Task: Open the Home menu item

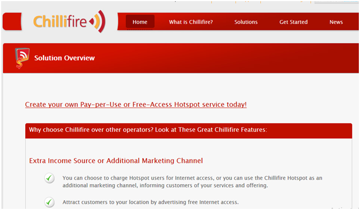Action: (x=140, y=22)
